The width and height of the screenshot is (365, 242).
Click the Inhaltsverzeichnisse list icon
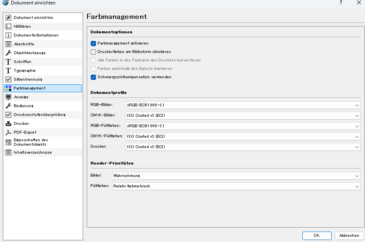[x=8, y=153]
